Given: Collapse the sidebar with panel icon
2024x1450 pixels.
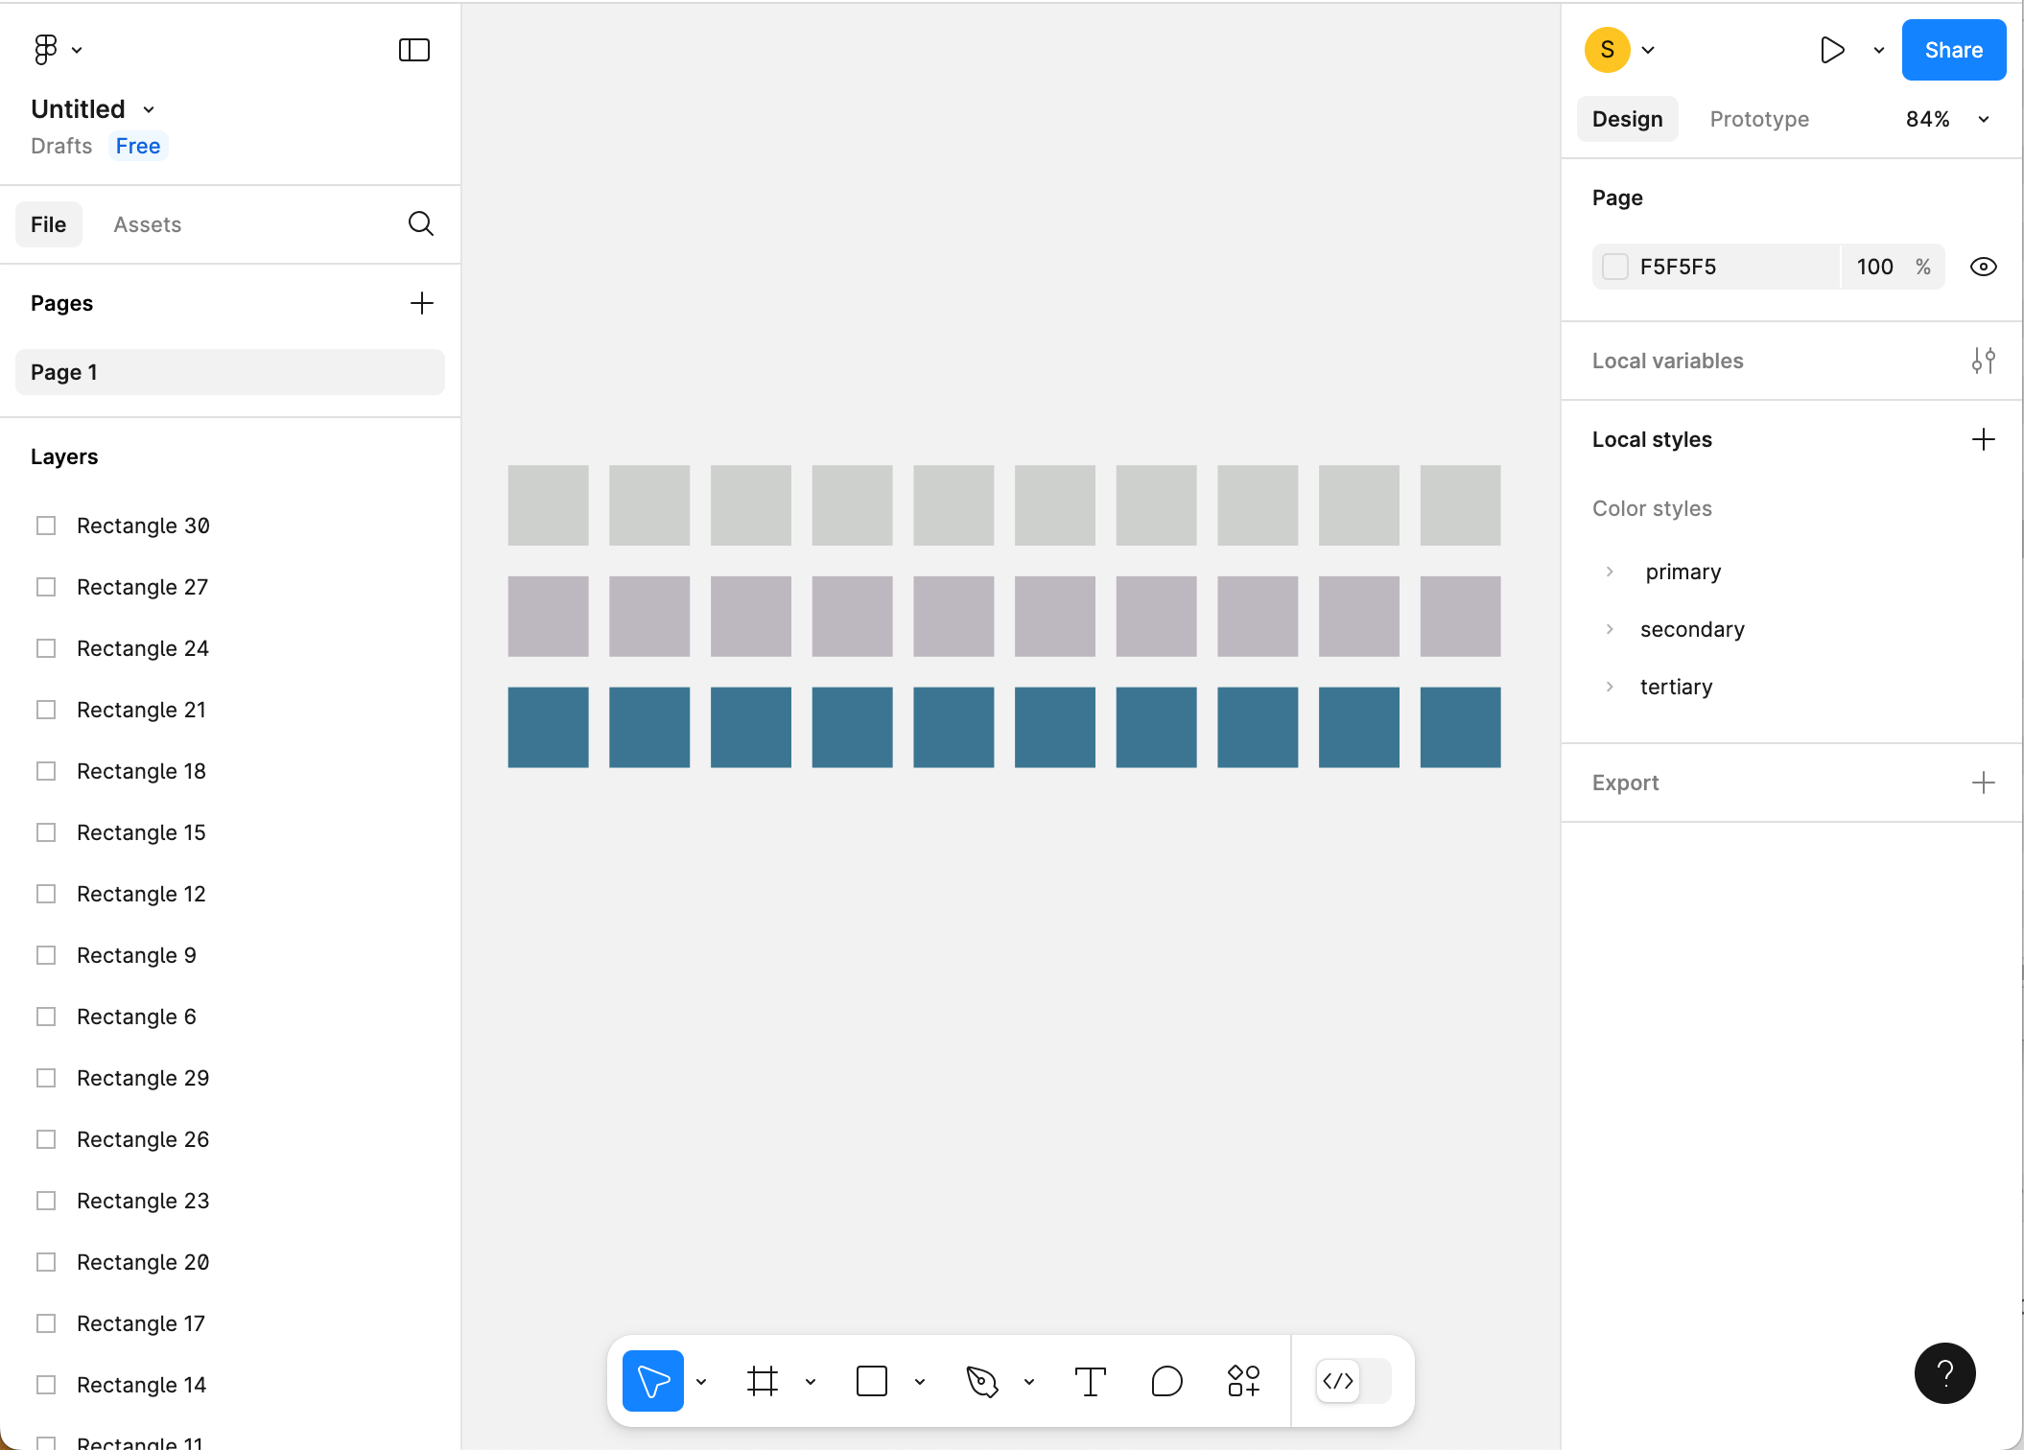Looking at the screenshot, I should click(414, 50).
